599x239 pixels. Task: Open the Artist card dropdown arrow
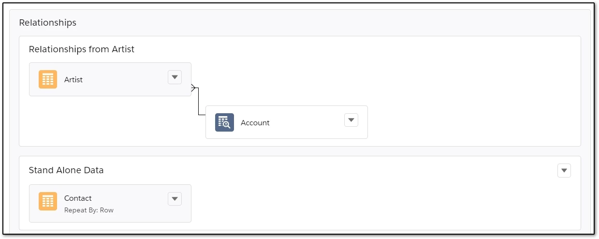[175, 77]
